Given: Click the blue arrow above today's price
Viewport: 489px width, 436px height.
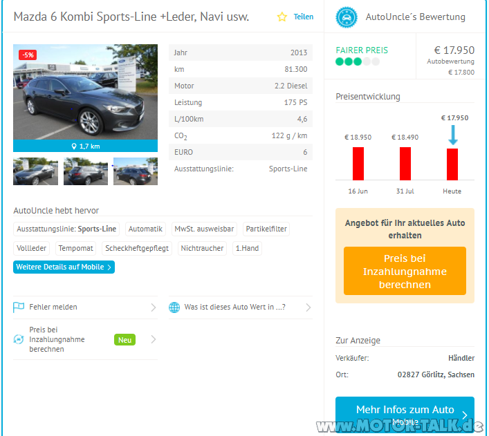Looking at the screenshot, I should click(452, 134).
